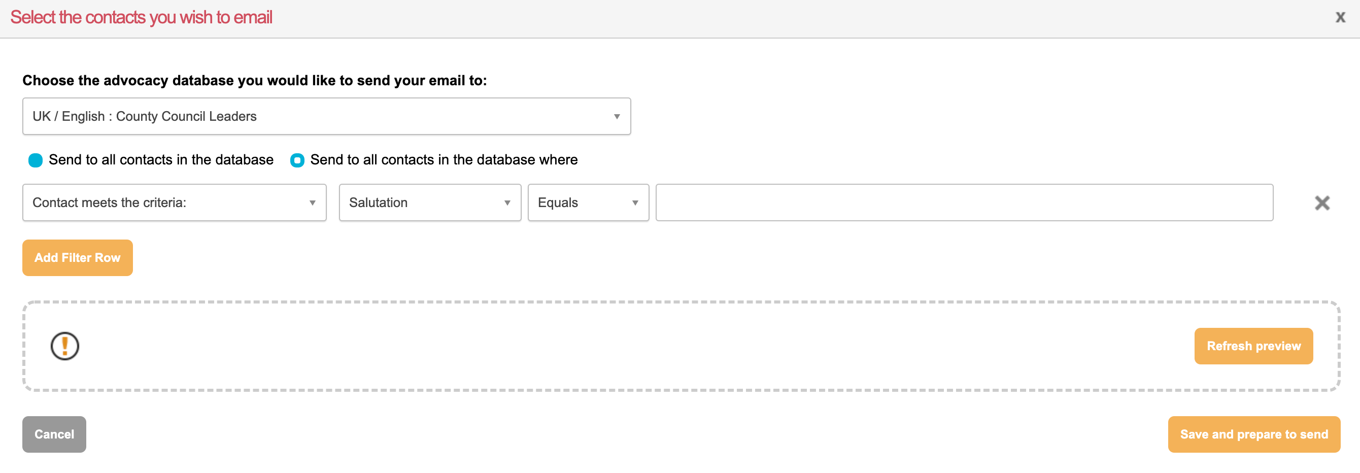Click the exclamation warning icon
Viewport: 1360px width, 473px height.
click(x=64, y=346)
